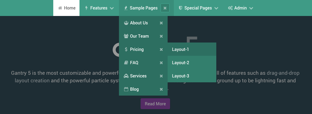Expand the Special Pages dropdown chevron

pos(216,8)
